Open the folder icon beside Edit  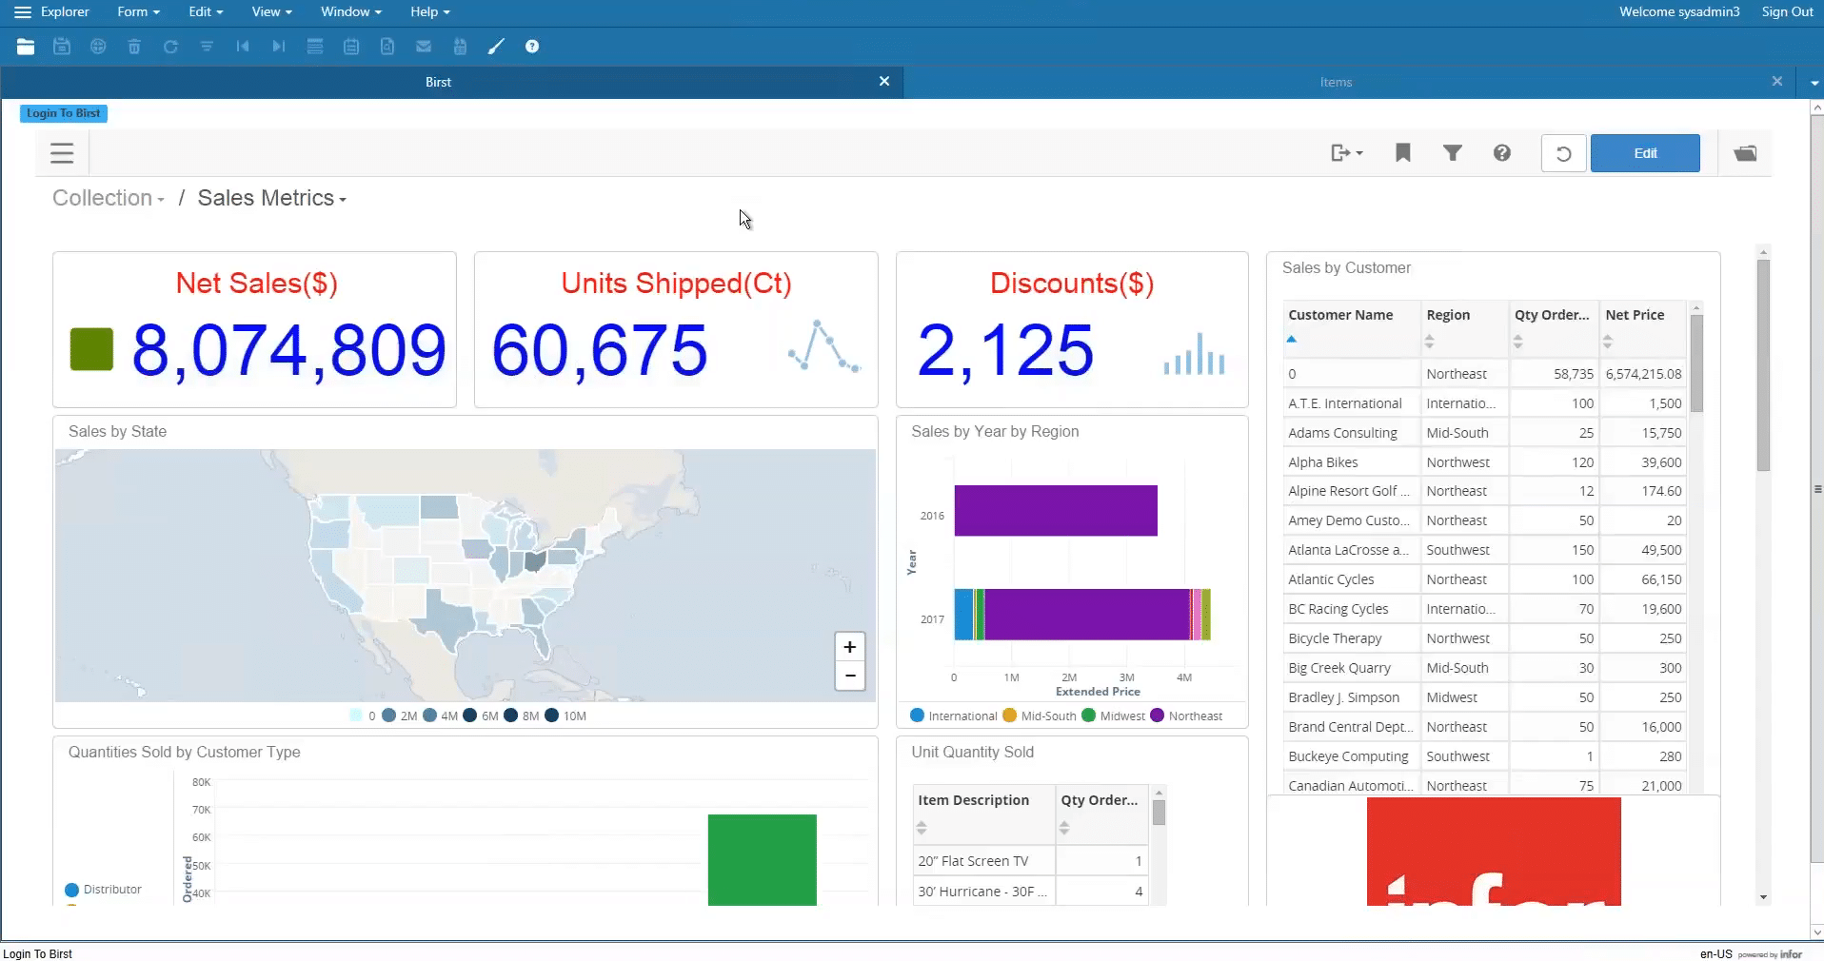click(x=1745, y=153)
